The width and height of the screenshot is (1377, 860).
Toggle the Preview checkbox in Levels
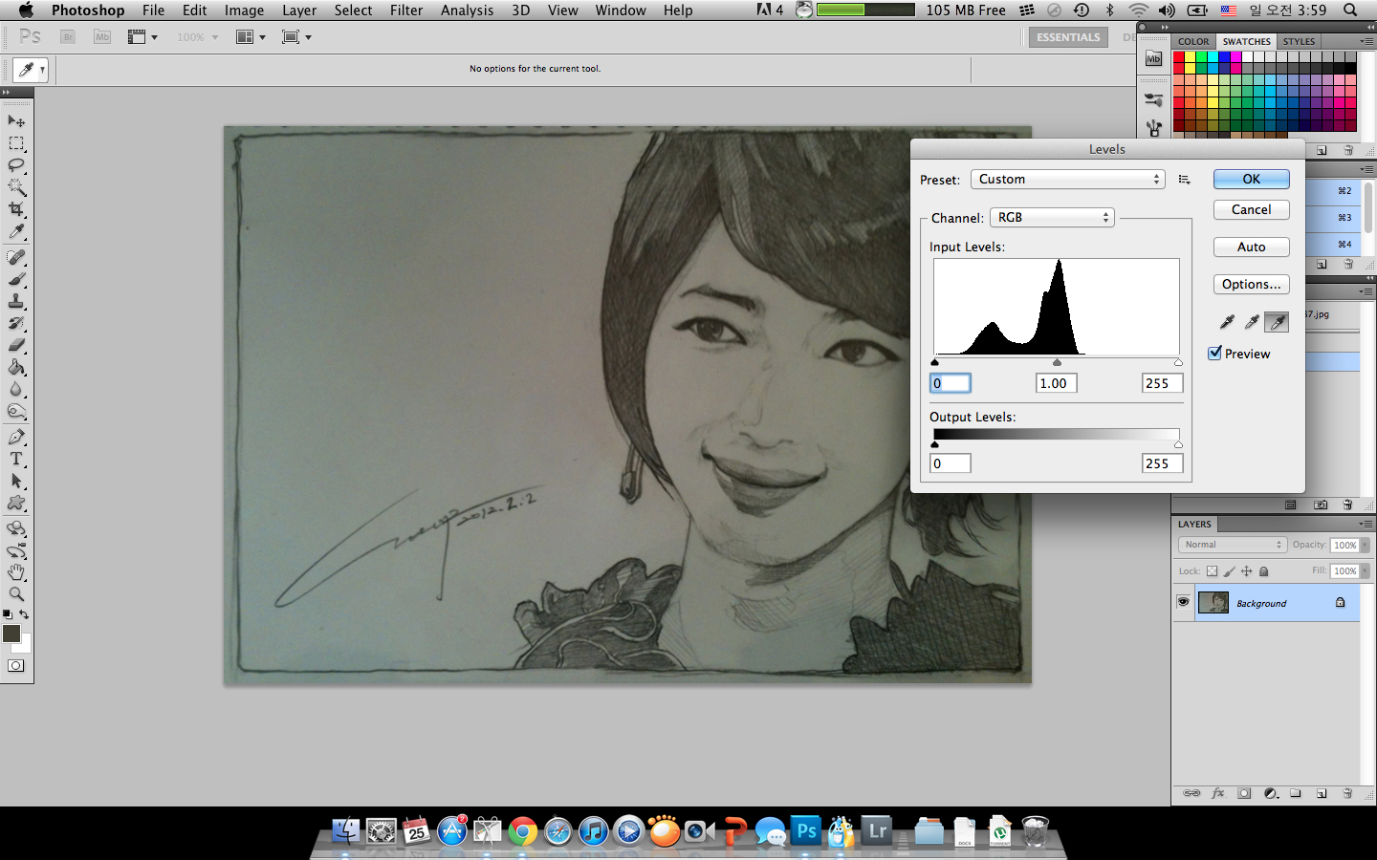[x=1214, y=353]
